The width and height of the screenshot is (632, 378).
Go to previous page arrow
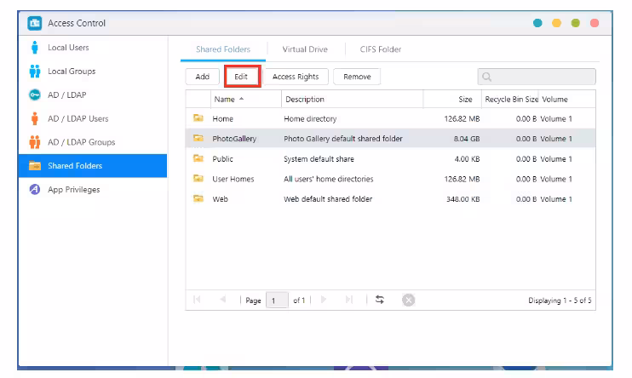222,300
